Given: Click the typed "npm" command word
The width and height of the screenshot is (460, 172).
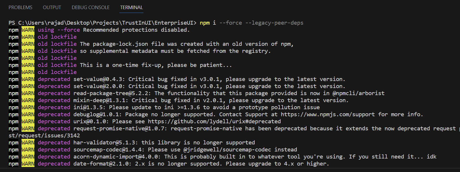Looking at the screenshot, I should point(205,23).
